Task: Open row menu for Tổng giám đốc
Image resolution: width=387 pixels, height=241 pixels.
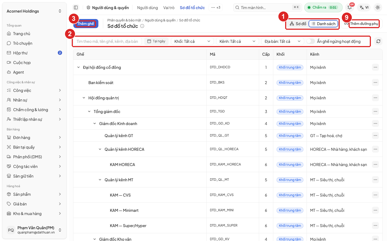Action: (375, 111)
